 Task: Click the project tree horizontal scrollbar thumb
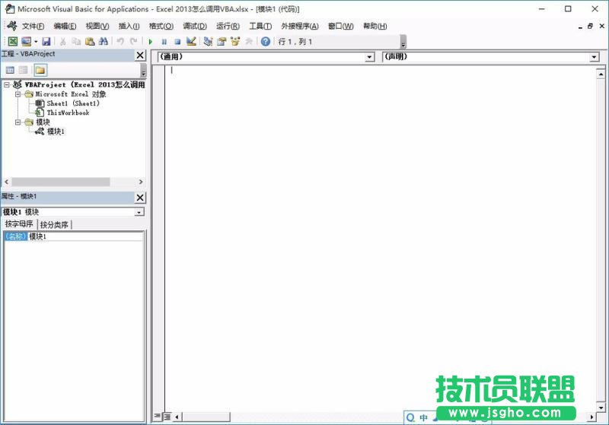[61, 182]
